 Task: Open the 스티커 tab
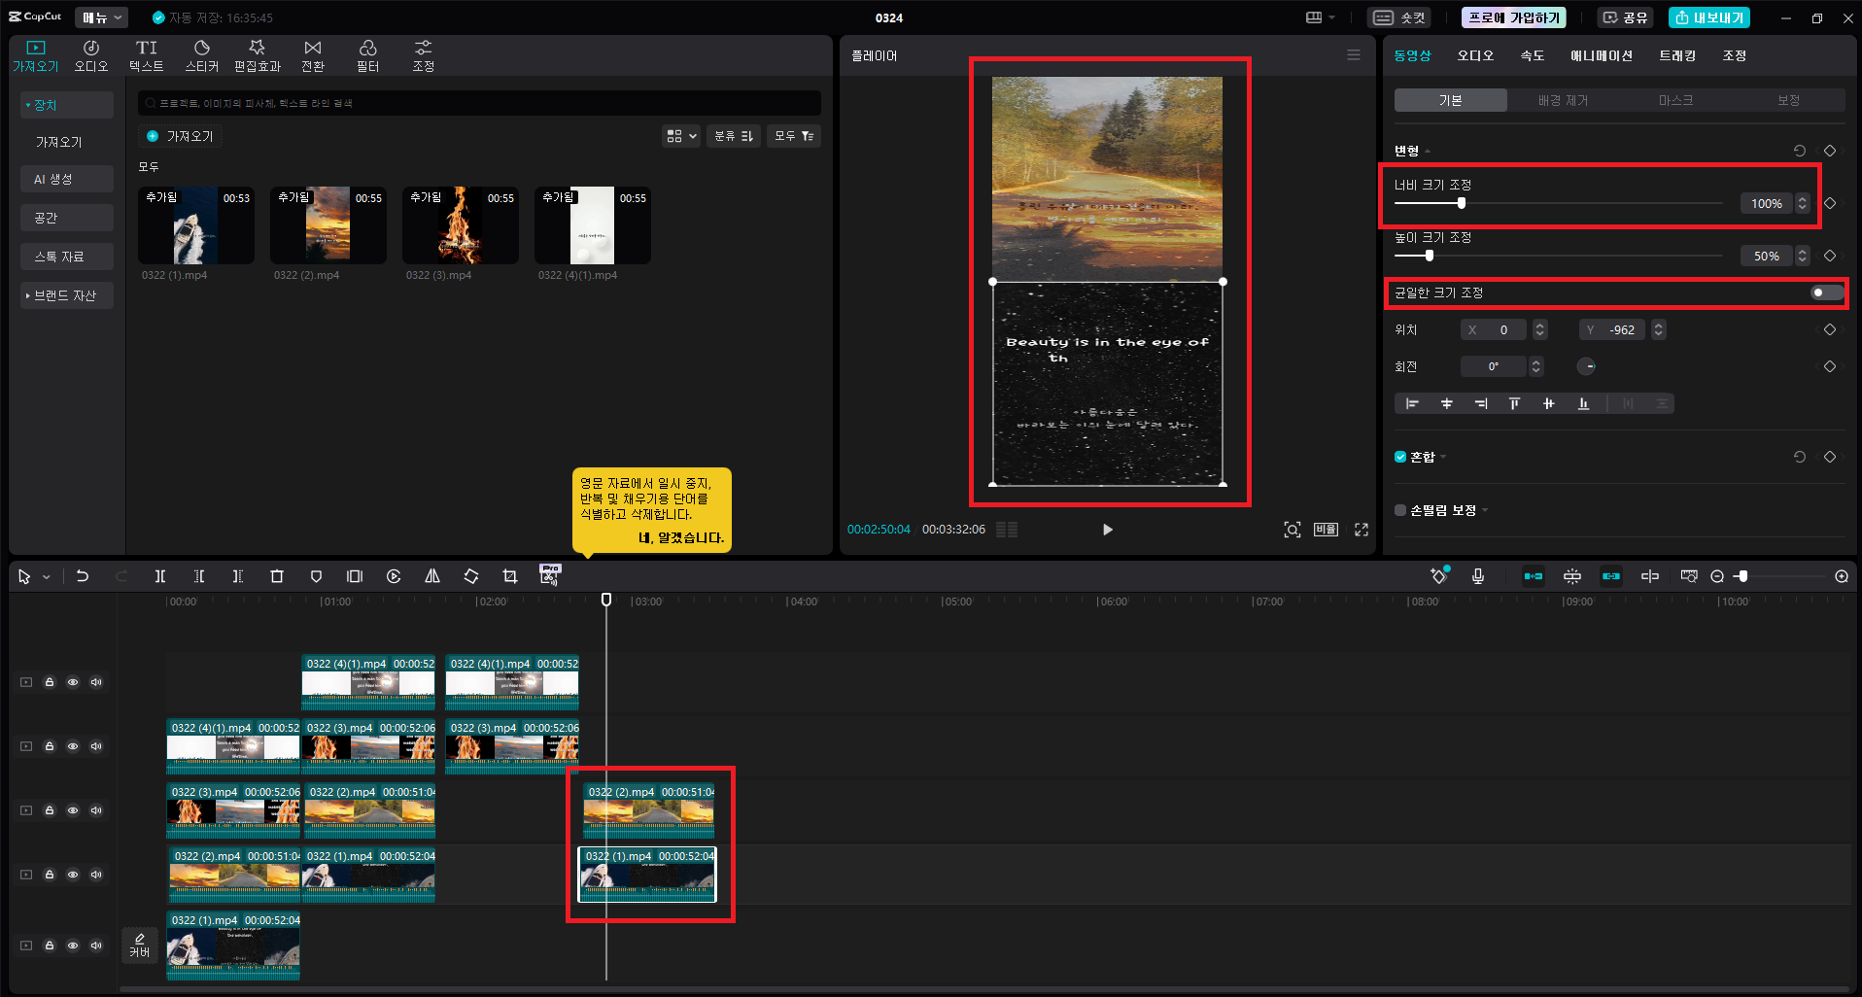202,55
